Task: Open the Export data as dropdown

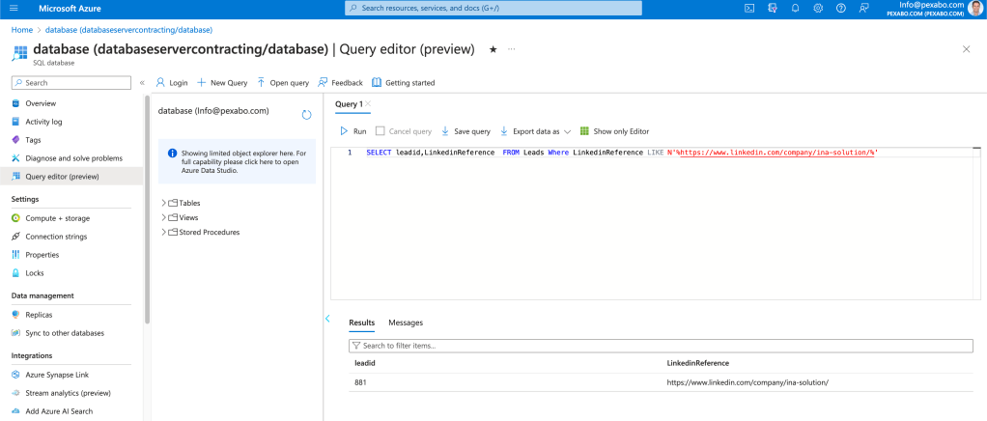Action: (x=535, y=131)
